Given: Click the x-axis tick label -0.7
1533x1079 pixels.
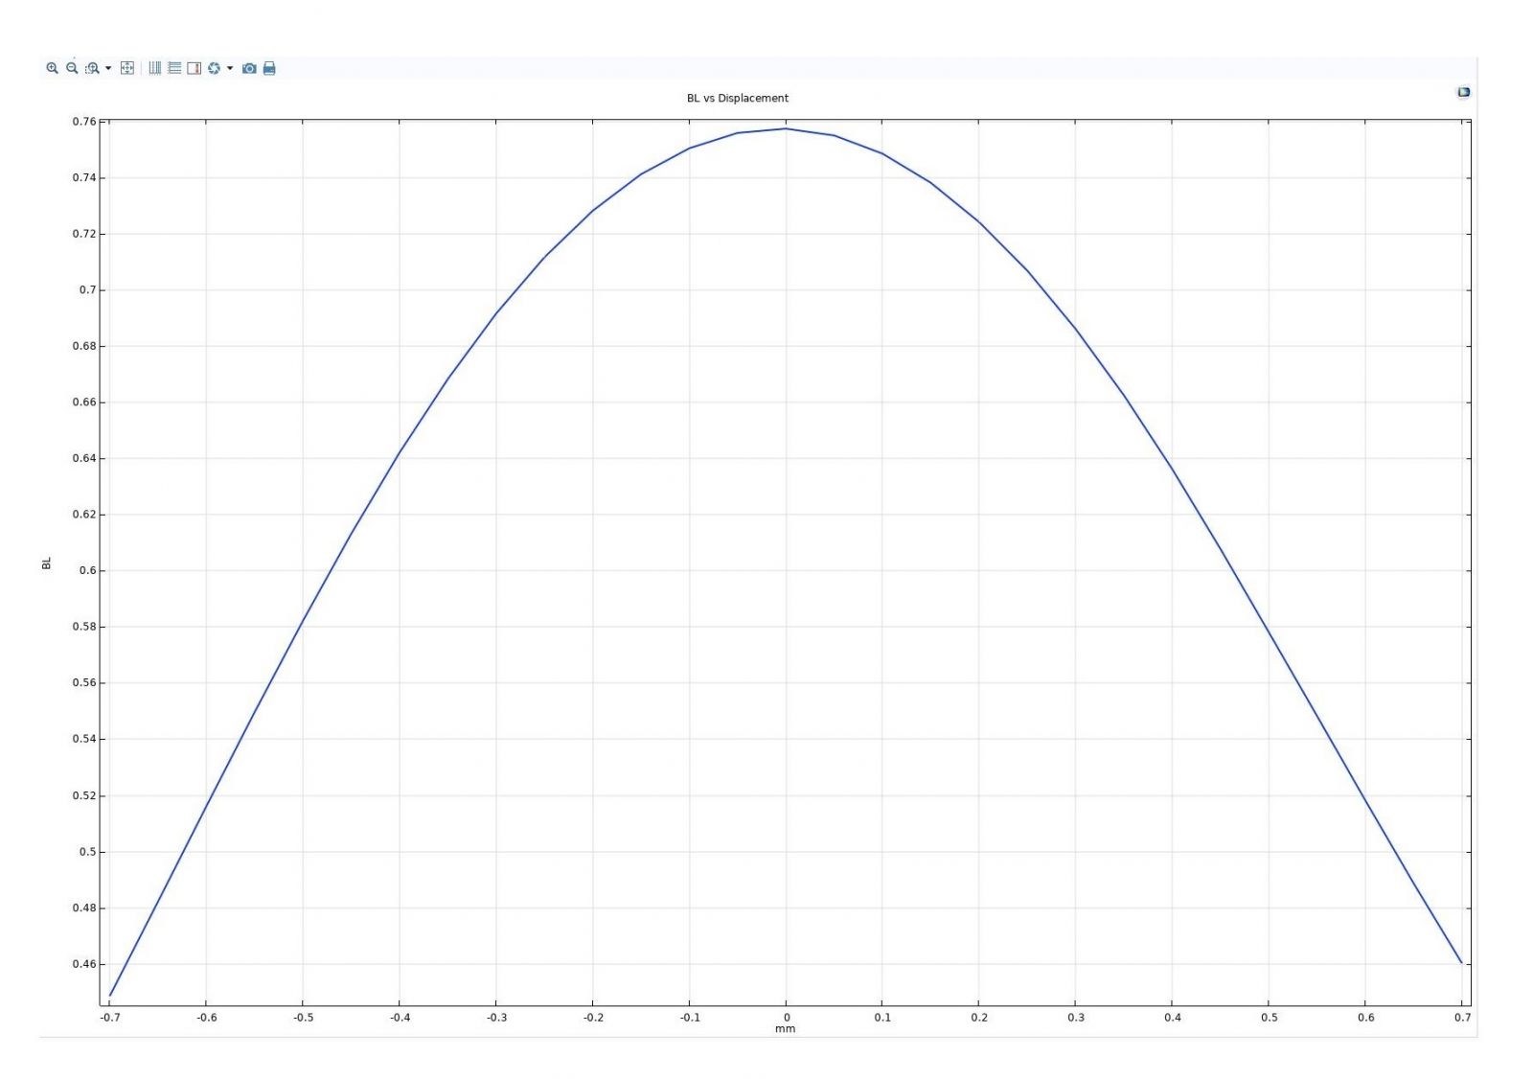Looking at the screenshot, I should tap(110, 1017).
